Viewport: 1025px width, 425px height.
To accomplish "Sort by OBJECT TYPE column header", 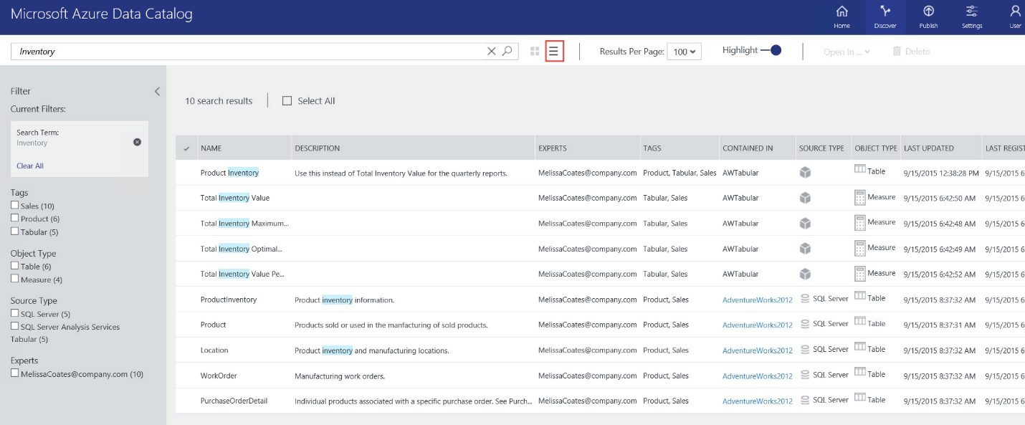I will tap(876, 148).
